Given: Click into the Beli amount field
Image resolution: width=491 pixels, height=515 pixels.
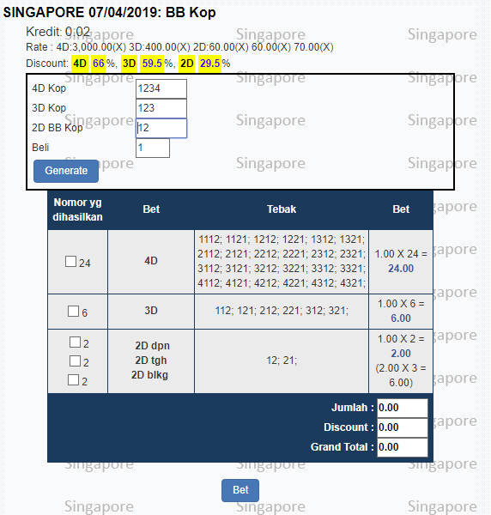Looking at the screenshot, I should click(x=153, y=148).
